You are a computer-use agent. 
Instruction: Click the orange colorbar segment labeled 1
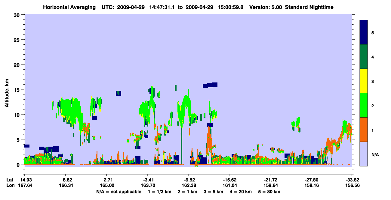(364, 130)
